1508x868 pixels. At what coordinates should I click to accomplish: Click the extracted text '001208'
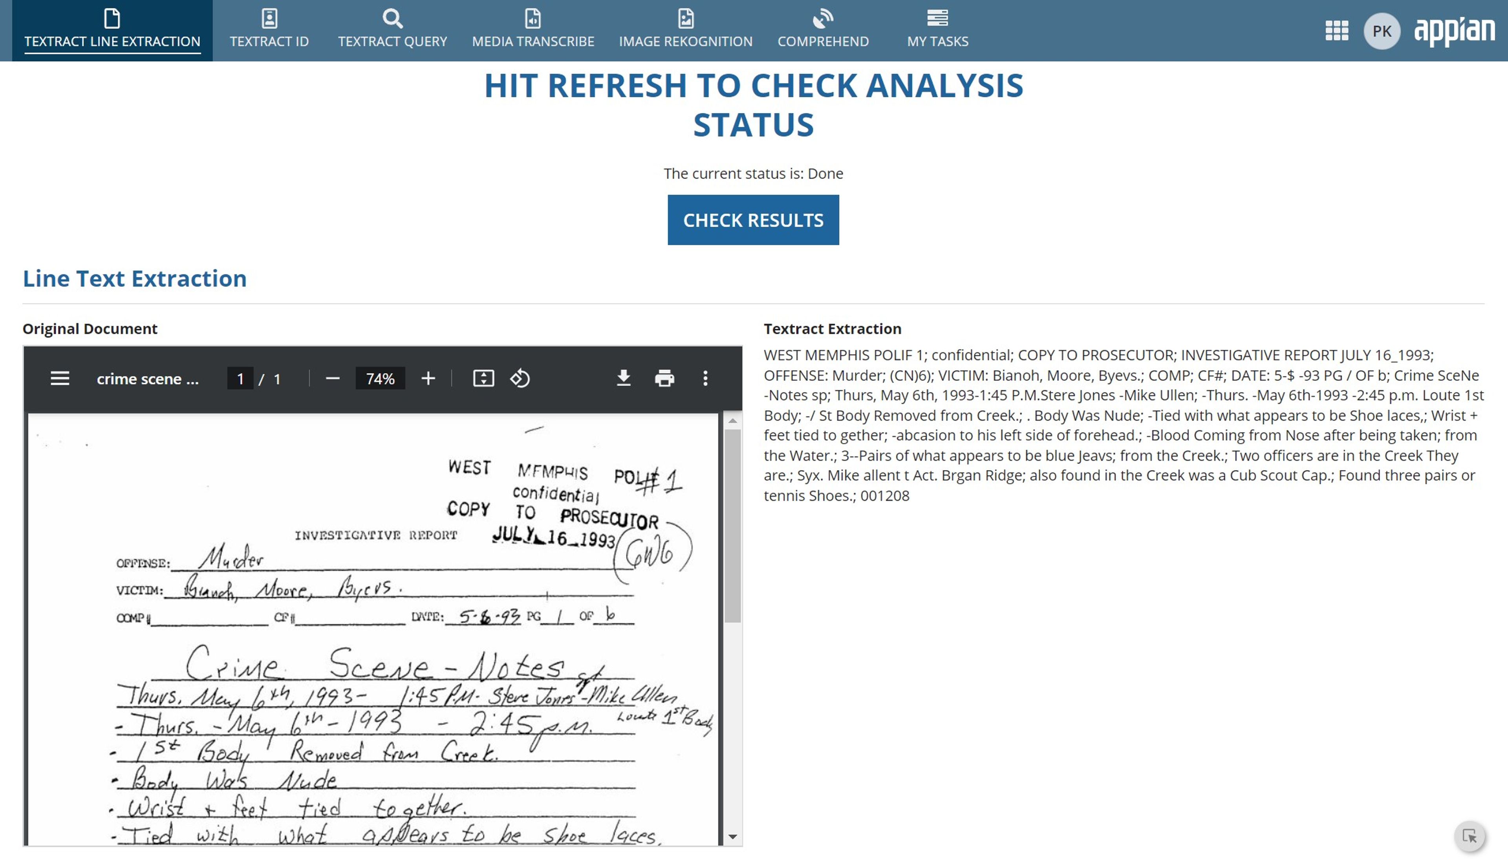pyautogui.click(x=885, y=495)
